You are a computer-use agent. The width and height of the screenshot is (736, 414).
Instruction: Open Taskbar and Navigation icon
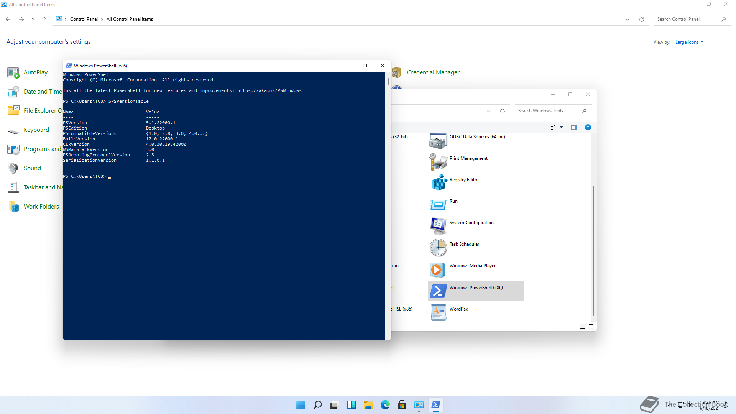(x=13, y=187)
